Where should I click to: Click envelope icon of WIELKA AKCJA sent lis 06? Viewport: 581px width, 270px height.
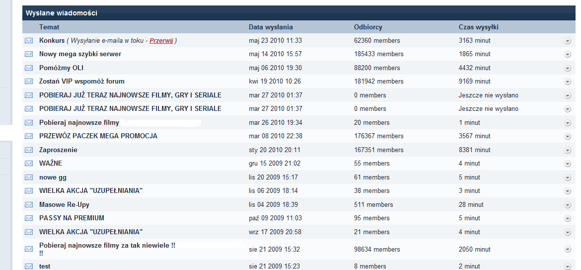pos(28,190)
